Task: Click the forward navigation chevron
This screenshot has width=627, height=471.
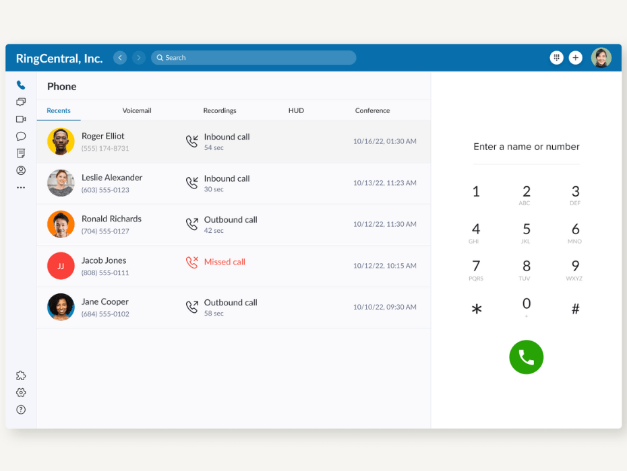Action: pos(138,57)
